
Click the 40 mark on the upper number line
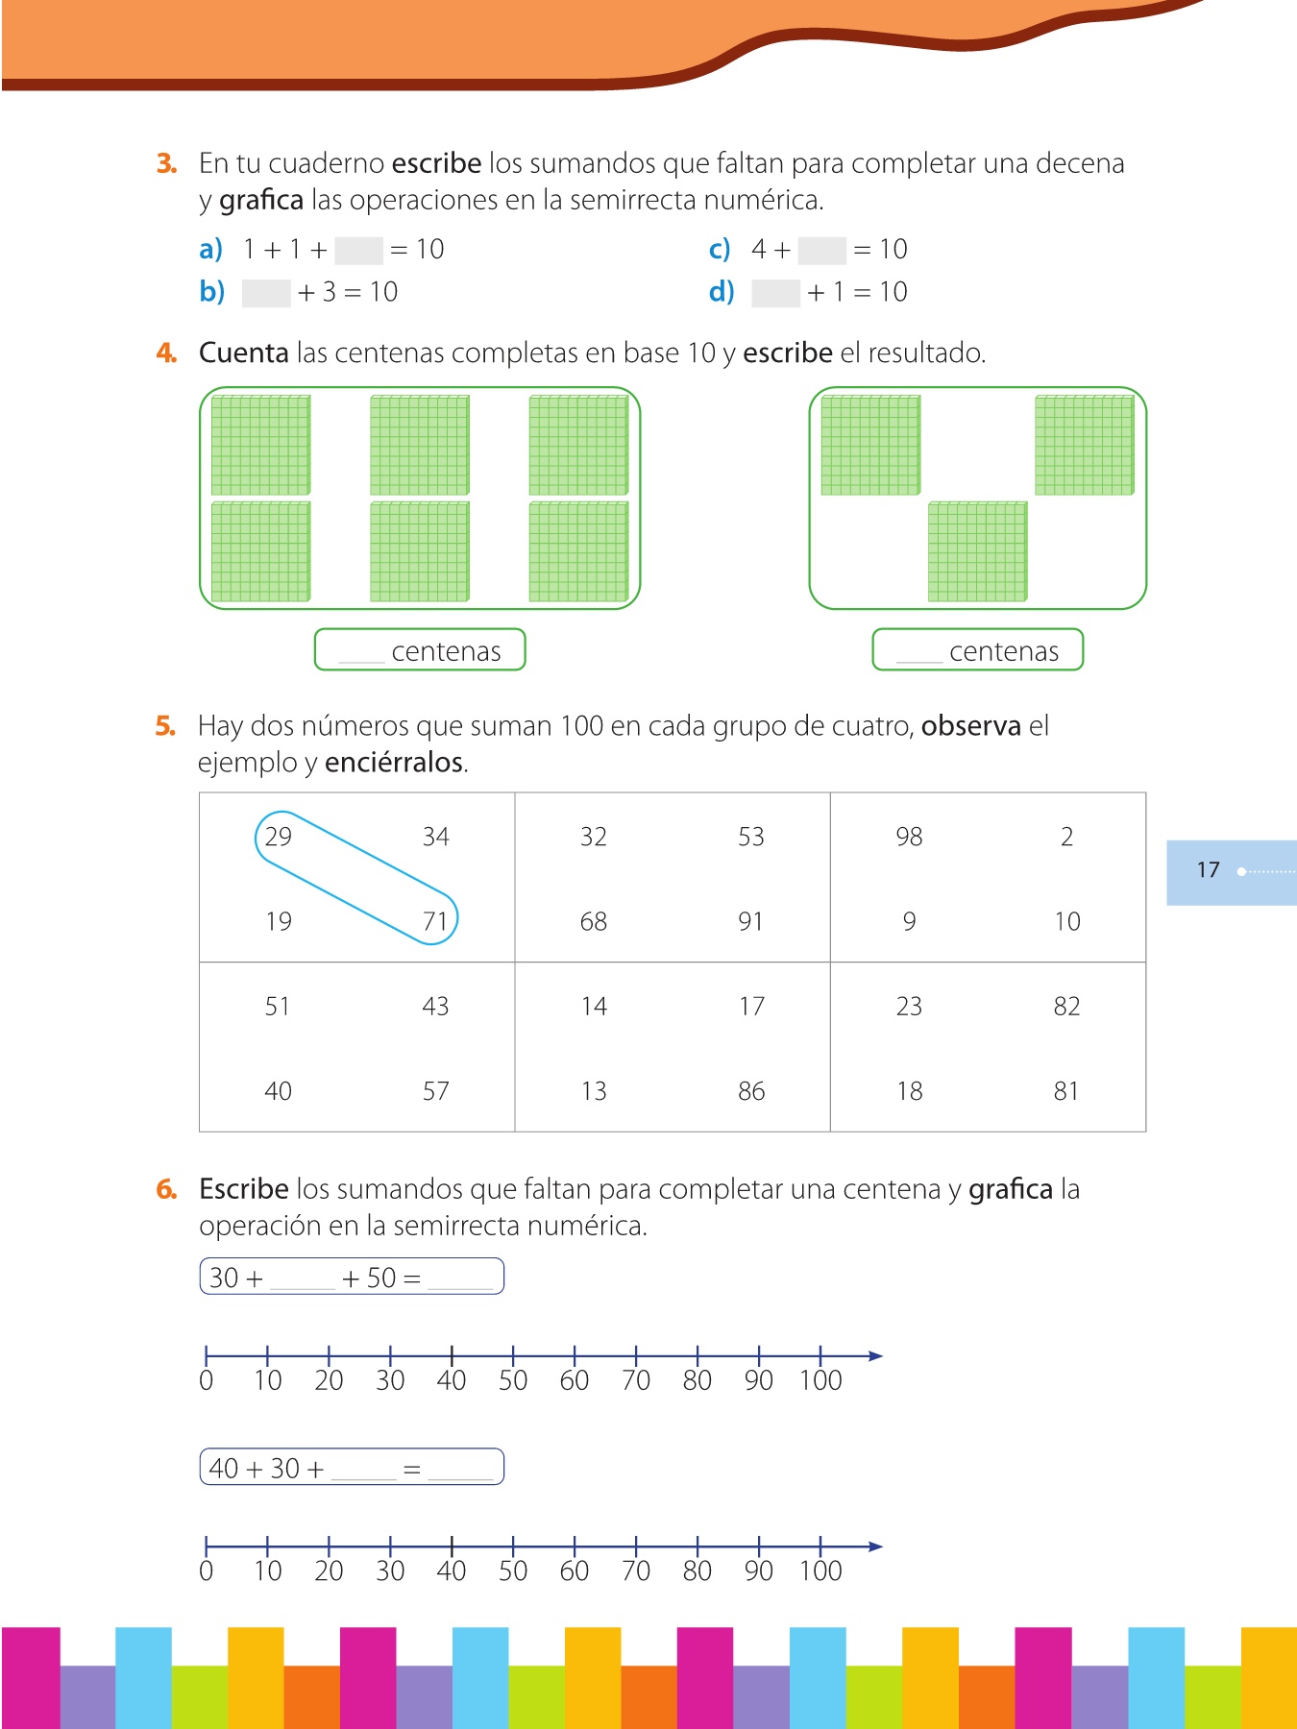[x=452, y=1356]
